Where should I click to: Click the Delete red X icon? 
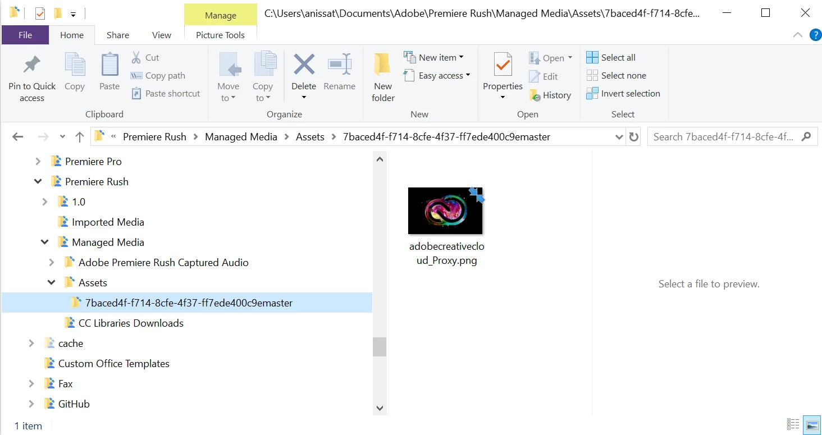pyautogui.click(x=304, y=65)
